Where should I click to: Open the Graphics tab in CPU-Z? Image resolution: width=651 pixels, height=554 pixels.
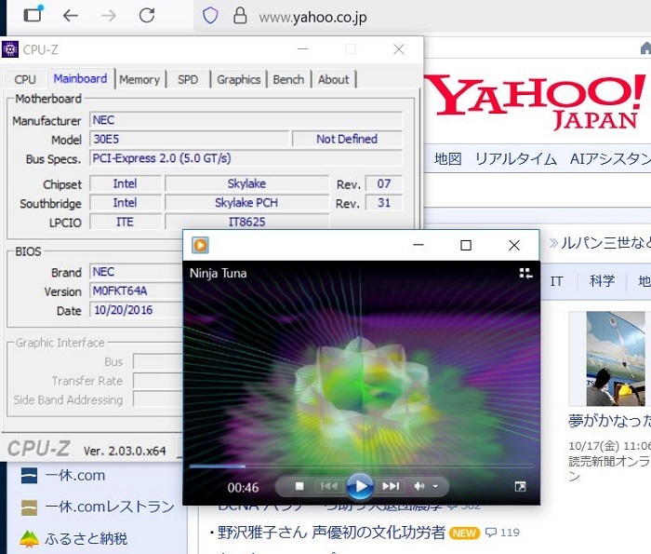click(x=238, y=79)
